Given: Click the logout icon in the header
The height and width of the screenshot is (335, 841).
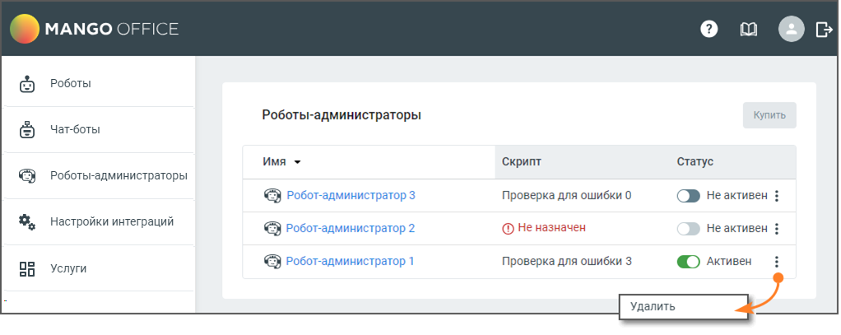Looking at the screenshot, I should (823, 29).
